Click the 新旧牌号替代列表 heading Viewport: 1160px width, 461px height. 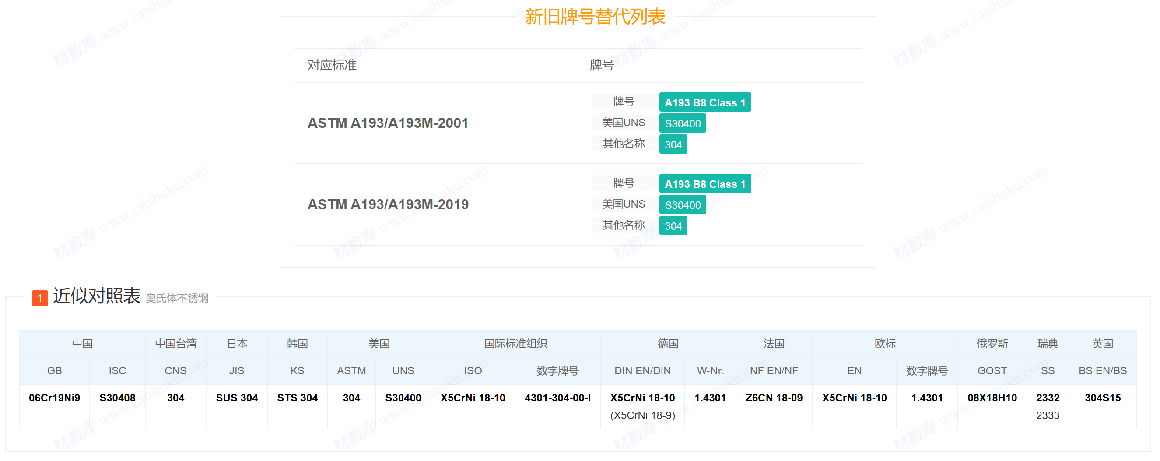[595, 17]
